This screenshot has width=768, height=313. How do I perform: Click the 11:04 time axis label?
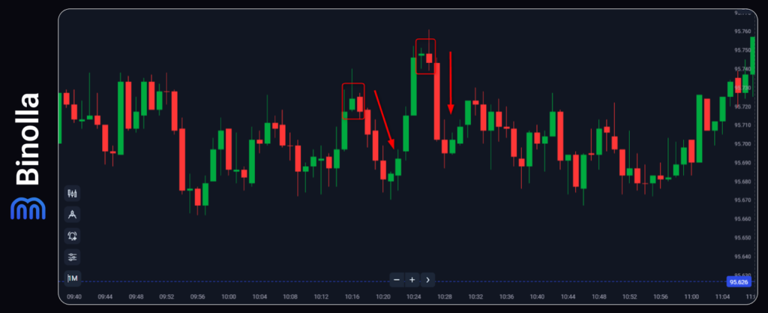(x=722, y=296)
